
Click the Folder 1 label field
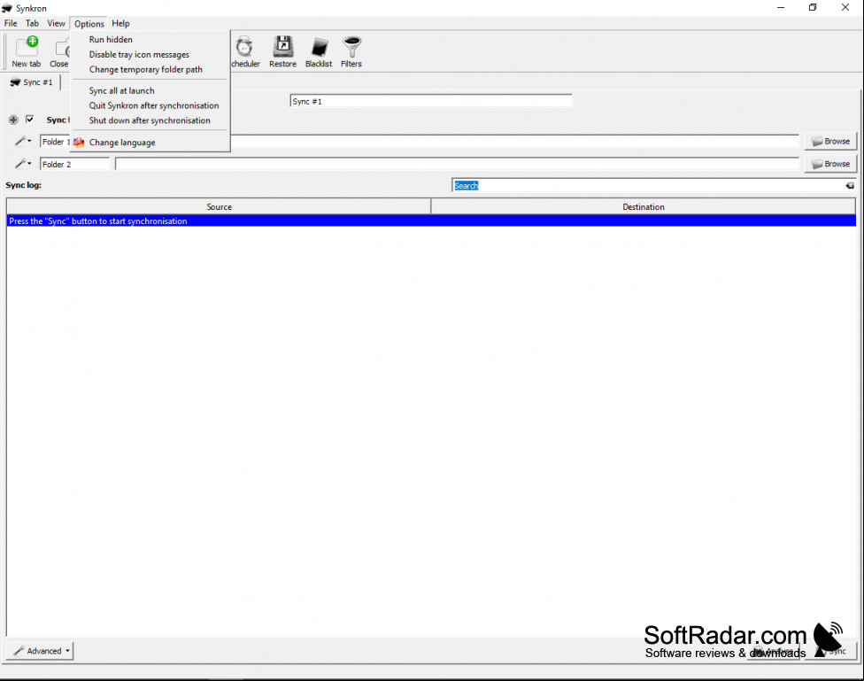(55, 142)
